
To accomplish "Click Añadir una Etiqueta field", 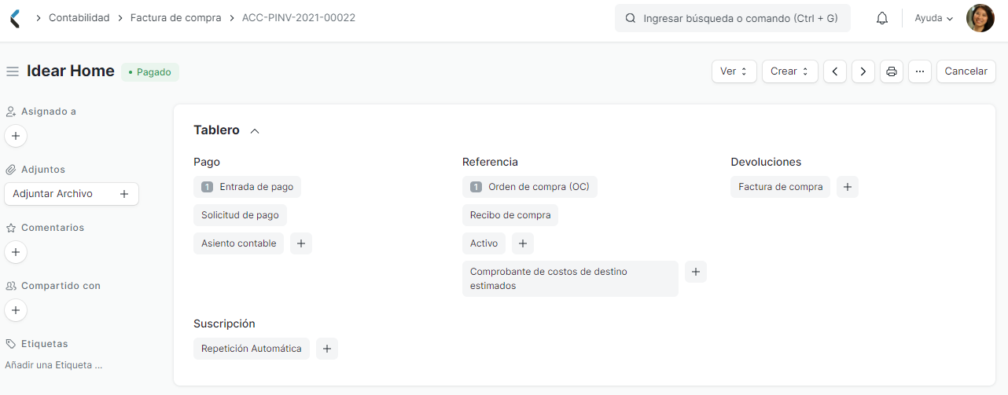I will pyautogui.click(x=53, y=365).
